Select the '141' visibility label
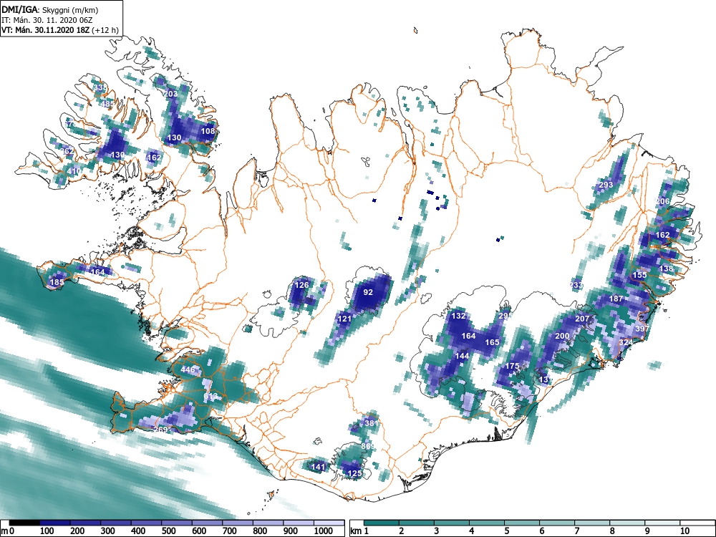The height and width of the screenshot is (537, 716). [319, 467]
